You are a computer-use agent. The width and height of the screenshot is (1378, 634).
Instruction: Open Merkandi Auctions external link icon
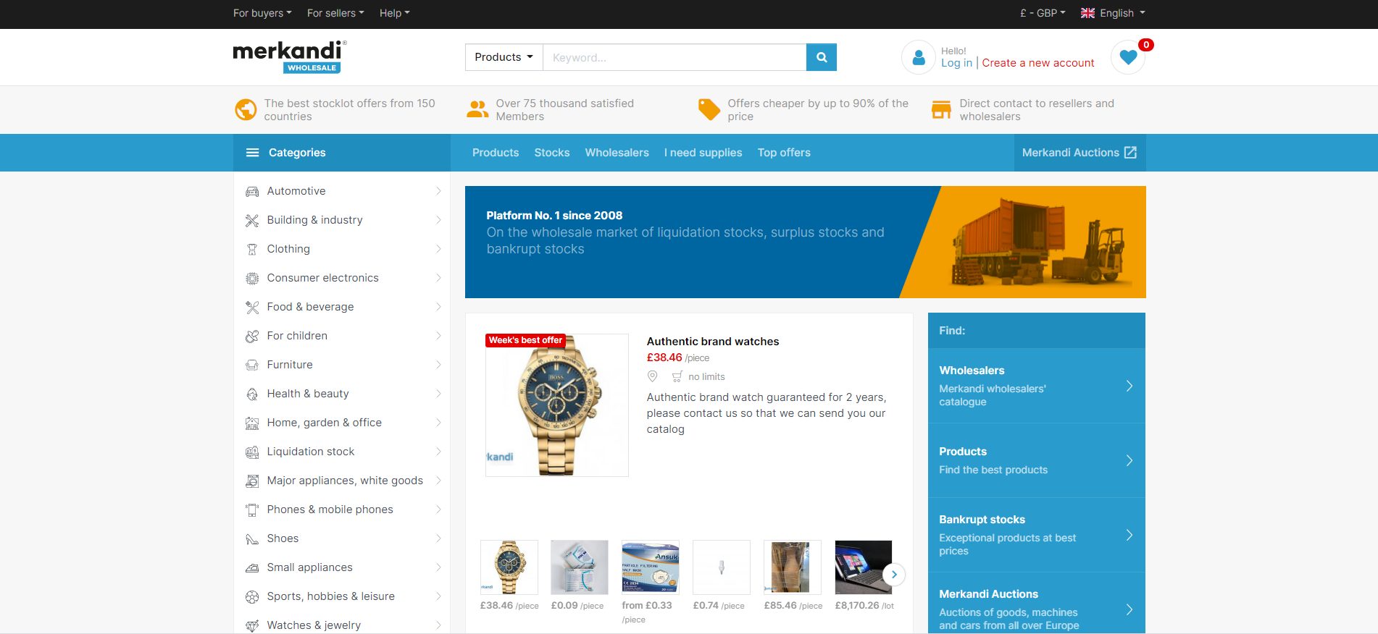pyautogui.click(x=1130, y=153)
